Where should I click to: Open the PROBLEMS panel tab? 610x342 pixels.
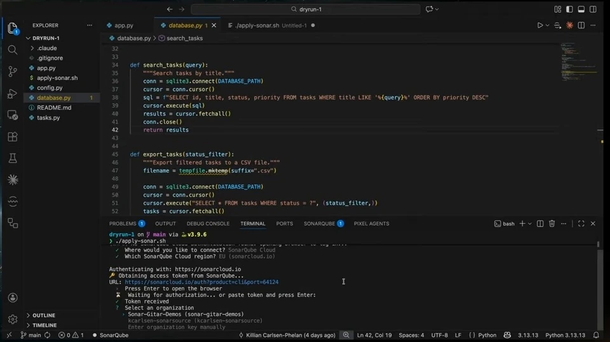(x=127, y=224)
